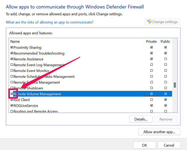Click the vertical scrollbar thumb in the list
Image resolution: width=187 pixels, height=150 pixels.
pos(175,85)
